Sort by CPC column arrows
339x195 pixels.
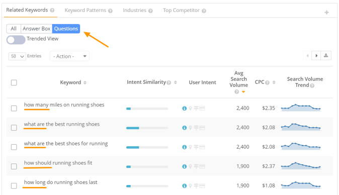[274, 82]
